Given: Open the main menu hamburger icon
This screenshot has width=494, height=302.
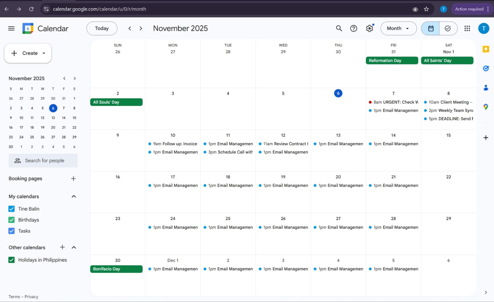Looking at the screenshot, I should [x=11, y=28].
